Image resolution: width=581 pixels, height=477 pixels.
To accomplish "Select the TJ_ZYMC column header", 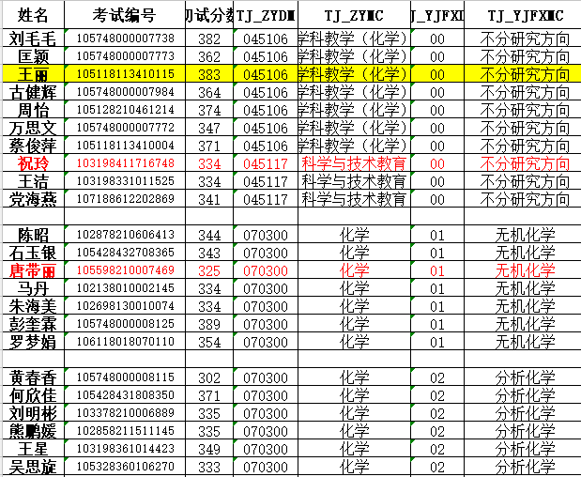I will click(x=354, y=14).
